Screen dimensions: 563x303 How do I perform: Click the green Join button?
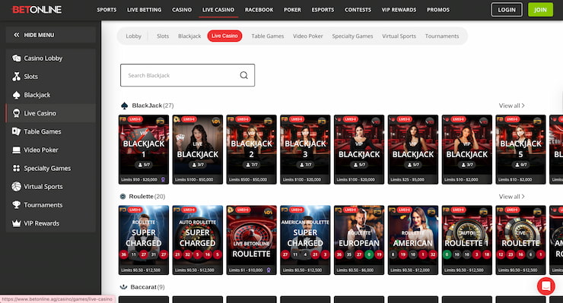click(540, 10)
